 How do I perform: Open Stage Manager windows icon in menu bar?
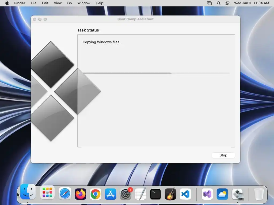click(x=209, y=3)
